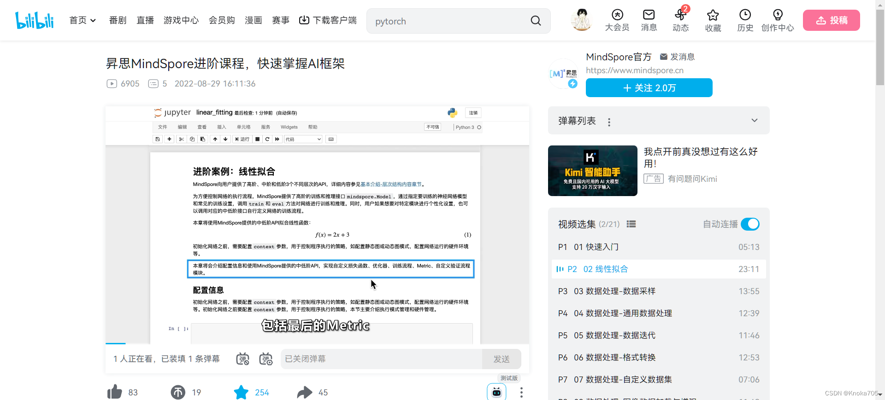Open the Jupyter 代码 cell type dropdown
885x400 pixels.
tap(303, 139)
